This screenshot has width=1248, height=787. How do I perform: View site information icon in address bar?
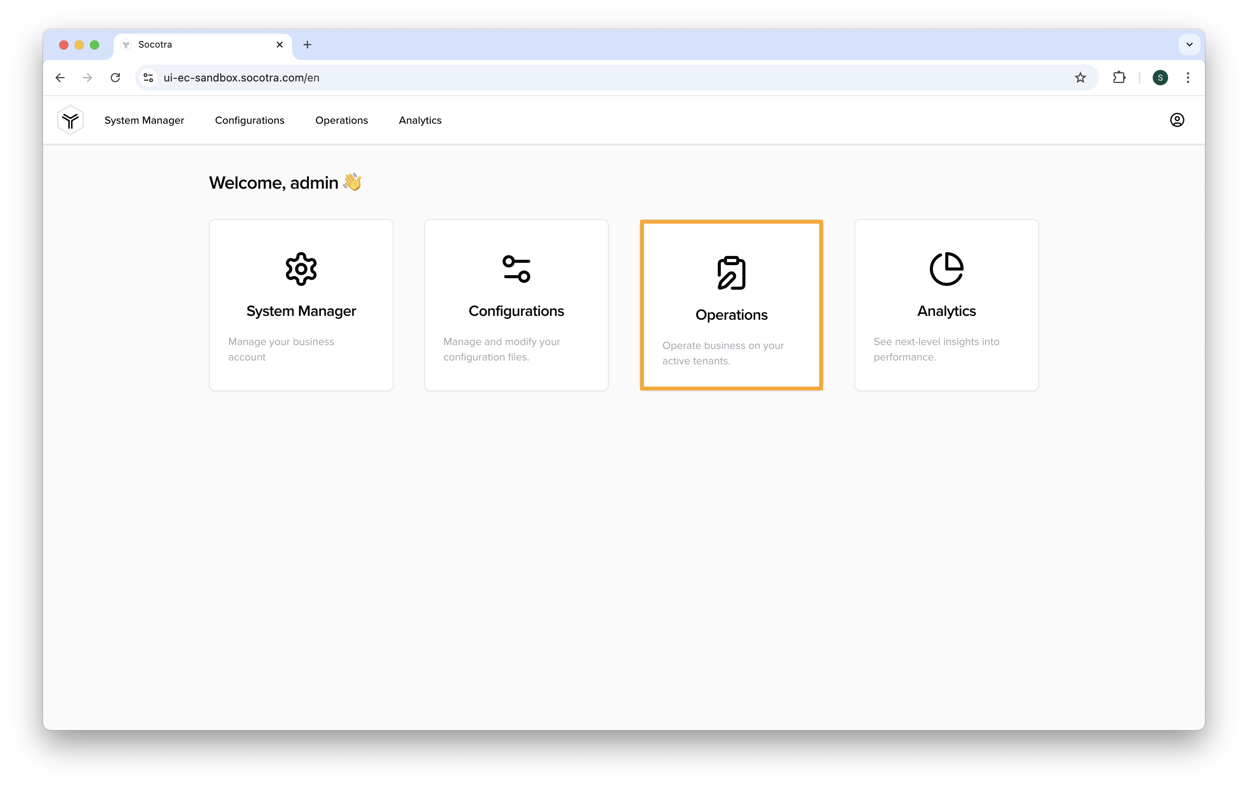click(x=148, y=78)
